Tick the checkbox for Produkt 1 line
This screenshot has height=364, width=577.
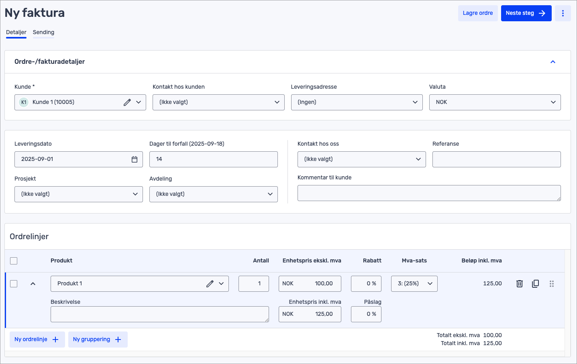[x=14, y=284]
